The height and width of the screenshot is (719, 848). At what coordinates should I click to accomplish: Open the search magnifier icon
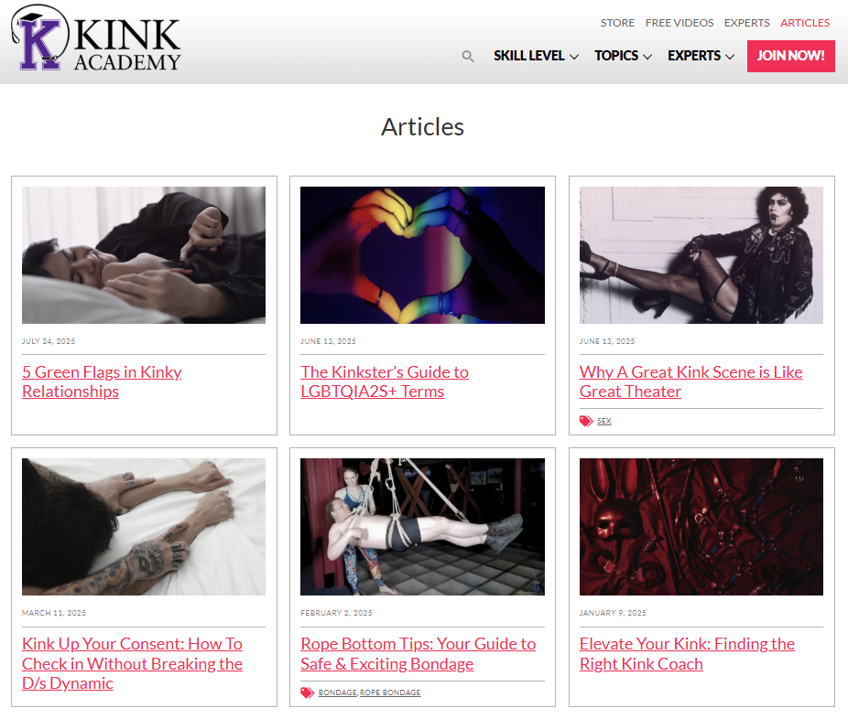point(468,56)
